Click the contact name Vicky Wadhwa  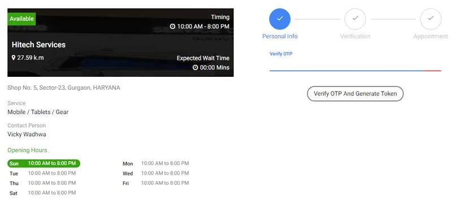(27, 134)
